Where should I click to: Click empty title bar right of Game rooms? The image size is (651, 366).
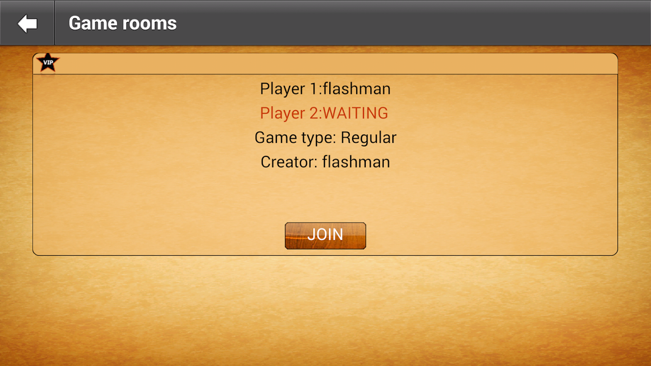coord(412,23)
